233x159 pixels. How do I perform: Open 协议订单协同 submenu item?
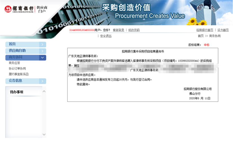[x=17, y=69]
